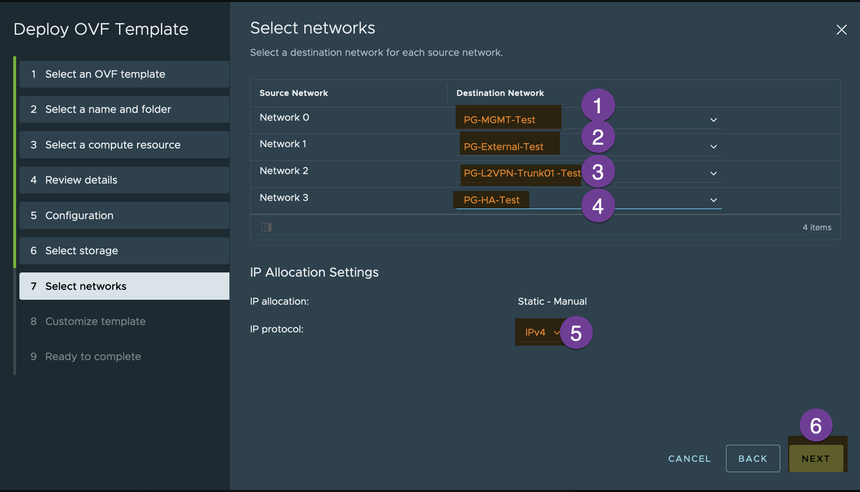
Task: Click the numbered badge 2 on Network 1
Action: [x=598, y=137]
